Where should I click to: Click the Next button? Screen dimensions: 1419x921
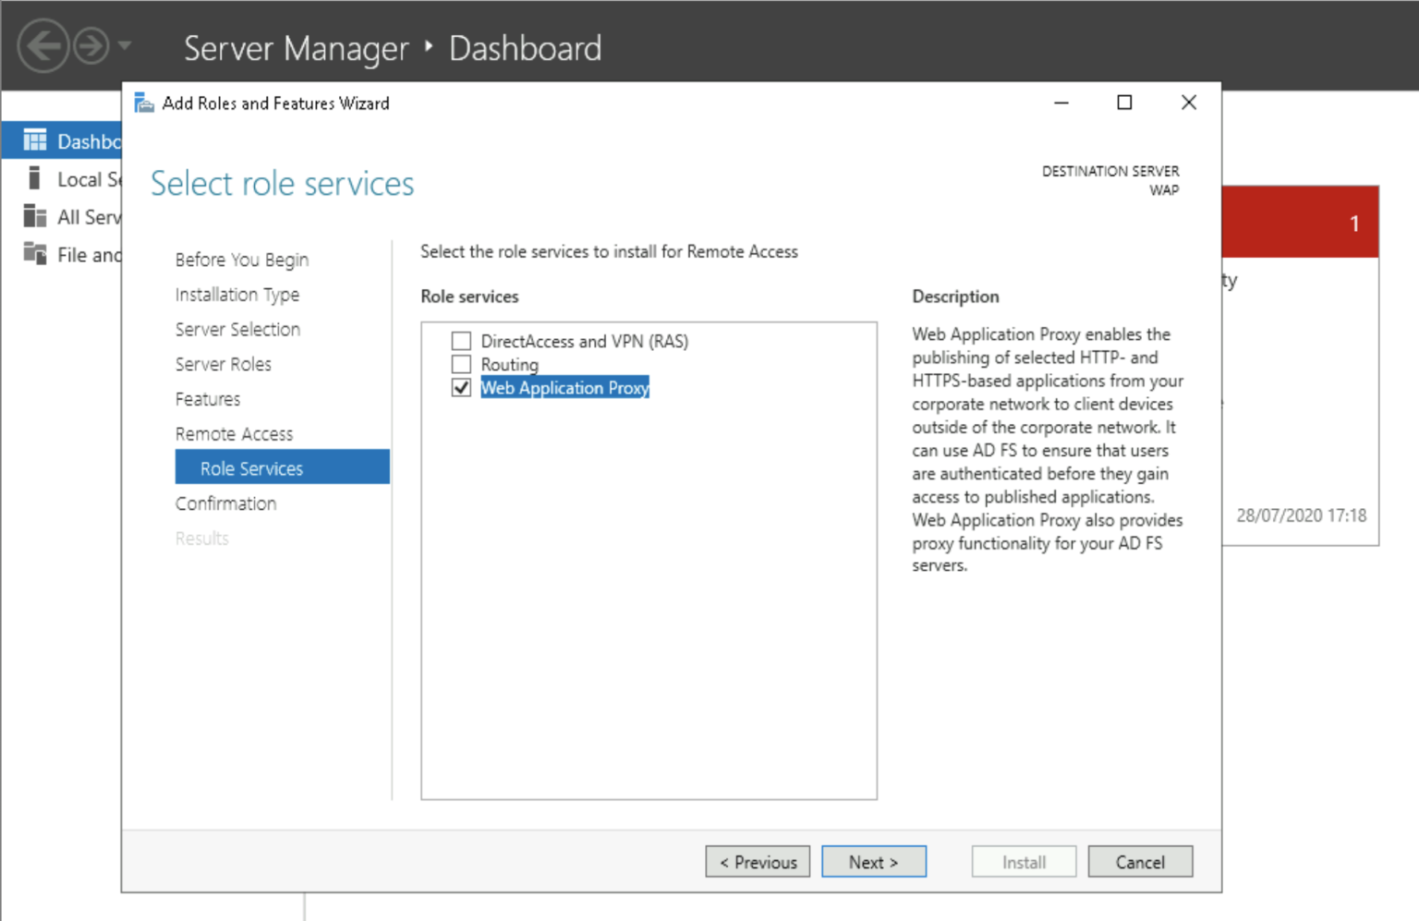pos(873,861)
